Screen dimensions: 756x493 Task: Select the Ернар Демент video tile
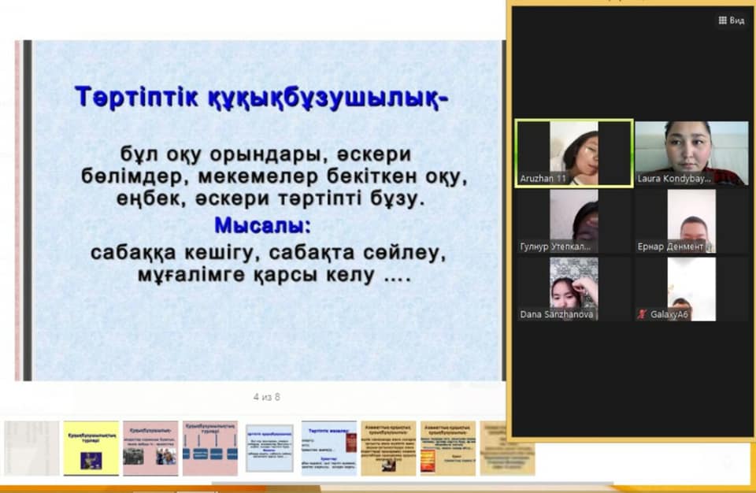(691, 221)
